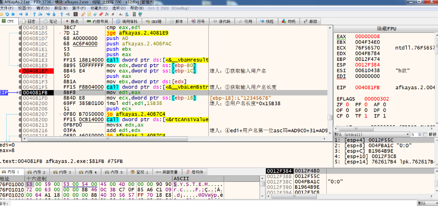Select the 监视 1 tab
438x206 pixels.
pos(139,172)
